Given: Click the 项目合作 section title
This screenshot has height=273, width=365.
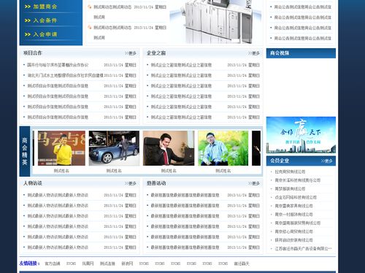Looking at the screenshot, I should tap(33, 53).
